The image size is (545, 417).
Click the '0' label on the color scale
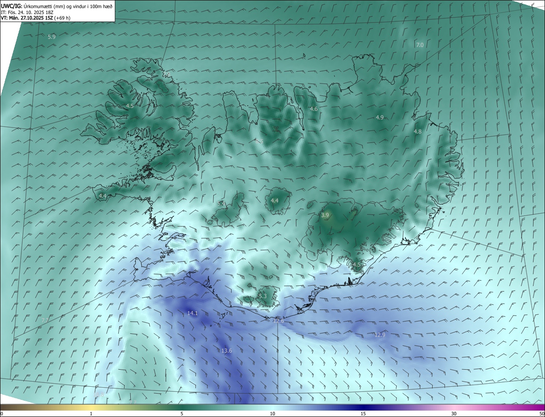click(2, 414)
